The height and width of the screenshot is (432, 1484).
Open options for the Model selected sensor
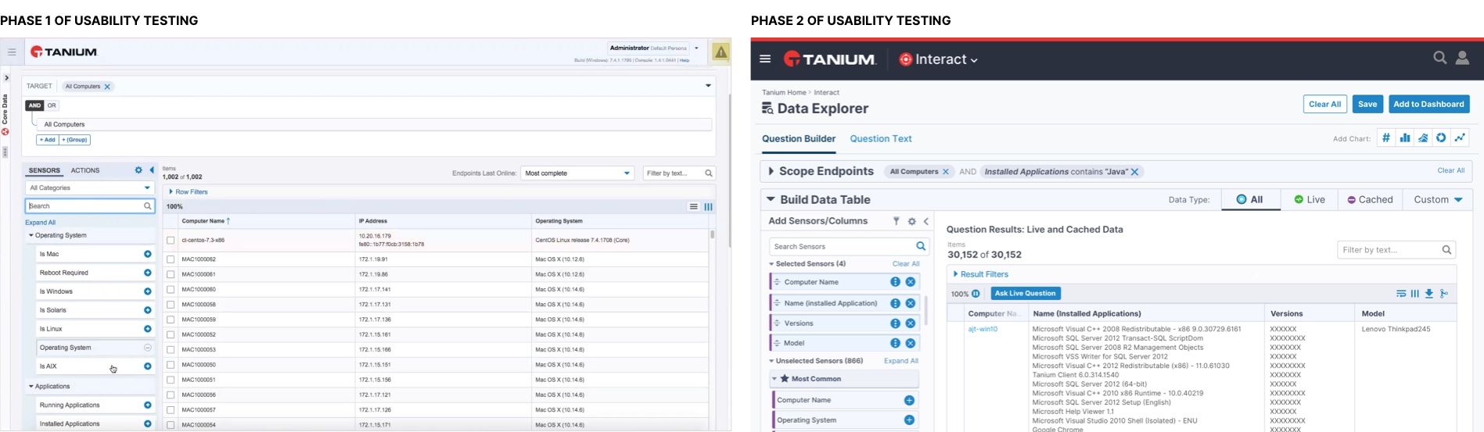click(895, 343)
